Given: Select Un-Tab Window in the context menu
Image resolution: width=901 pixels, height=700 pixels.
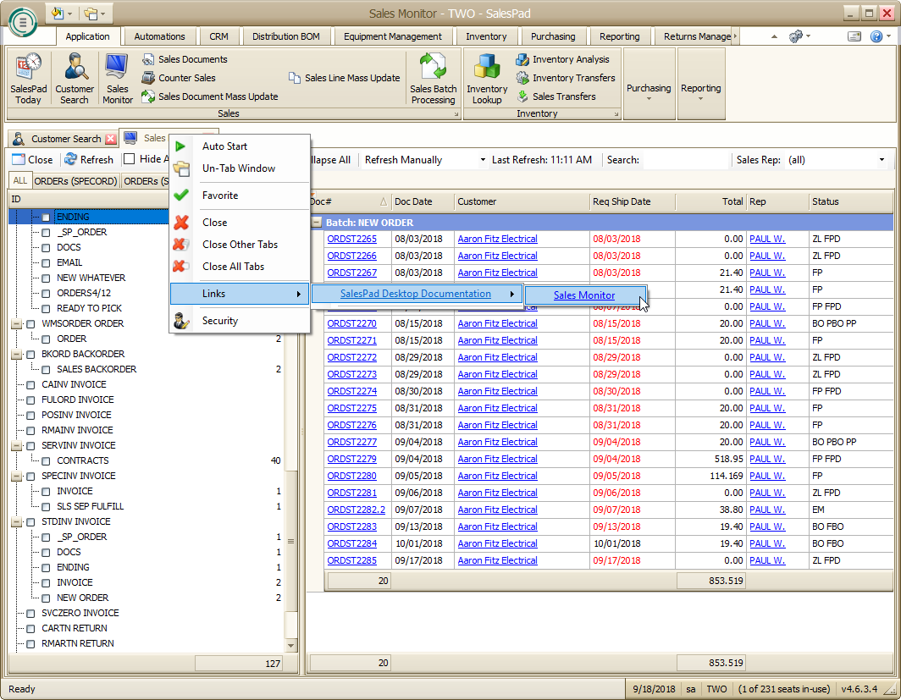Looking at the screenshot, I should pos(239,168).
